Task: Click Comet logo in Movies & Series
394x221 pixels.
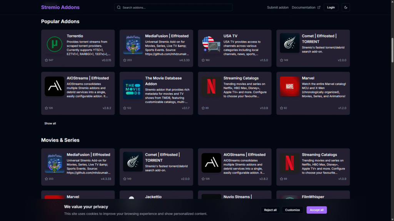Action: pos(133,162)
